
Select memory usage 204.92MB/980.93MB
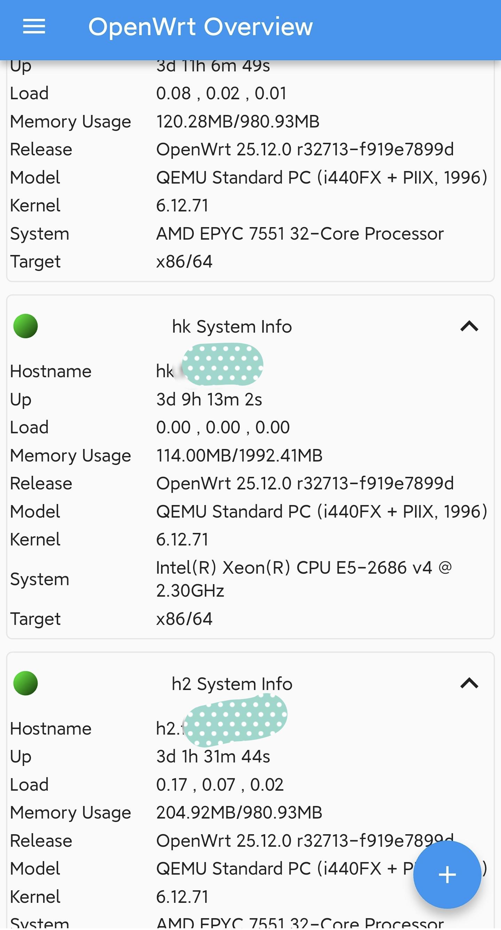(x=239, y=813)
